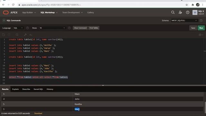The image size is (206, 116).
Task: Switch to the History tab
Action: [50, 89]
